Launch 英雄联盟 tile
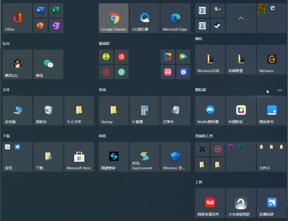Screen dimensions: 288x221 [241, 59]
